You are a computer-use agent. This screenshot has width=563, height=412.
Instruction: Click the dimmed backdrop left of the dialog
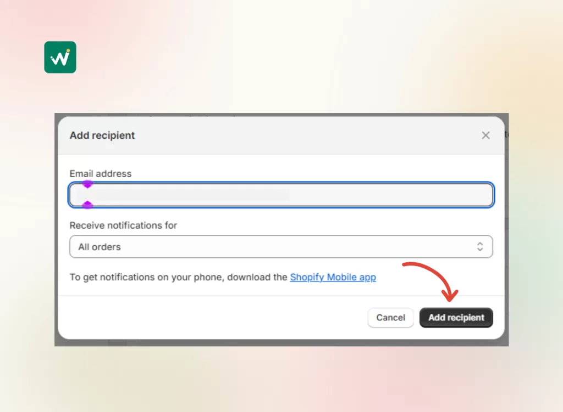(56, 230)
